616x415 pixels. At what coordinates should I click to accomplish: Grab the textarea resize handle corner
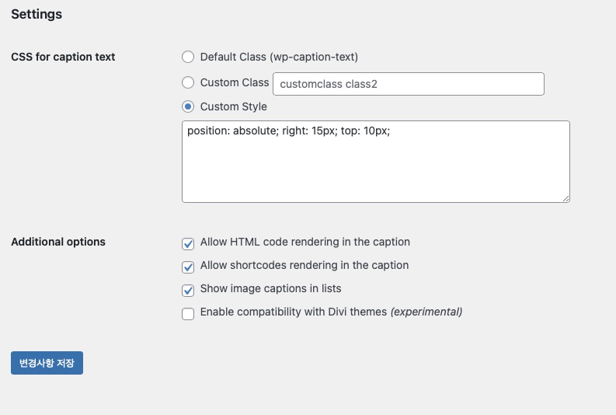pyautogui.click(x=566, y=199)
